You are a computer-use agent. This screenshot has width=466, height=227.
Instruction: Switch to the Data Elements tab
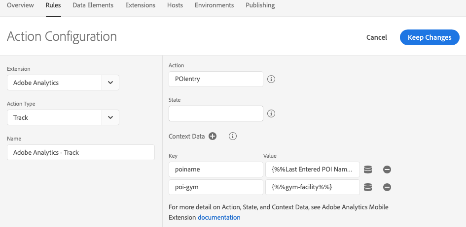coord(93,5)
